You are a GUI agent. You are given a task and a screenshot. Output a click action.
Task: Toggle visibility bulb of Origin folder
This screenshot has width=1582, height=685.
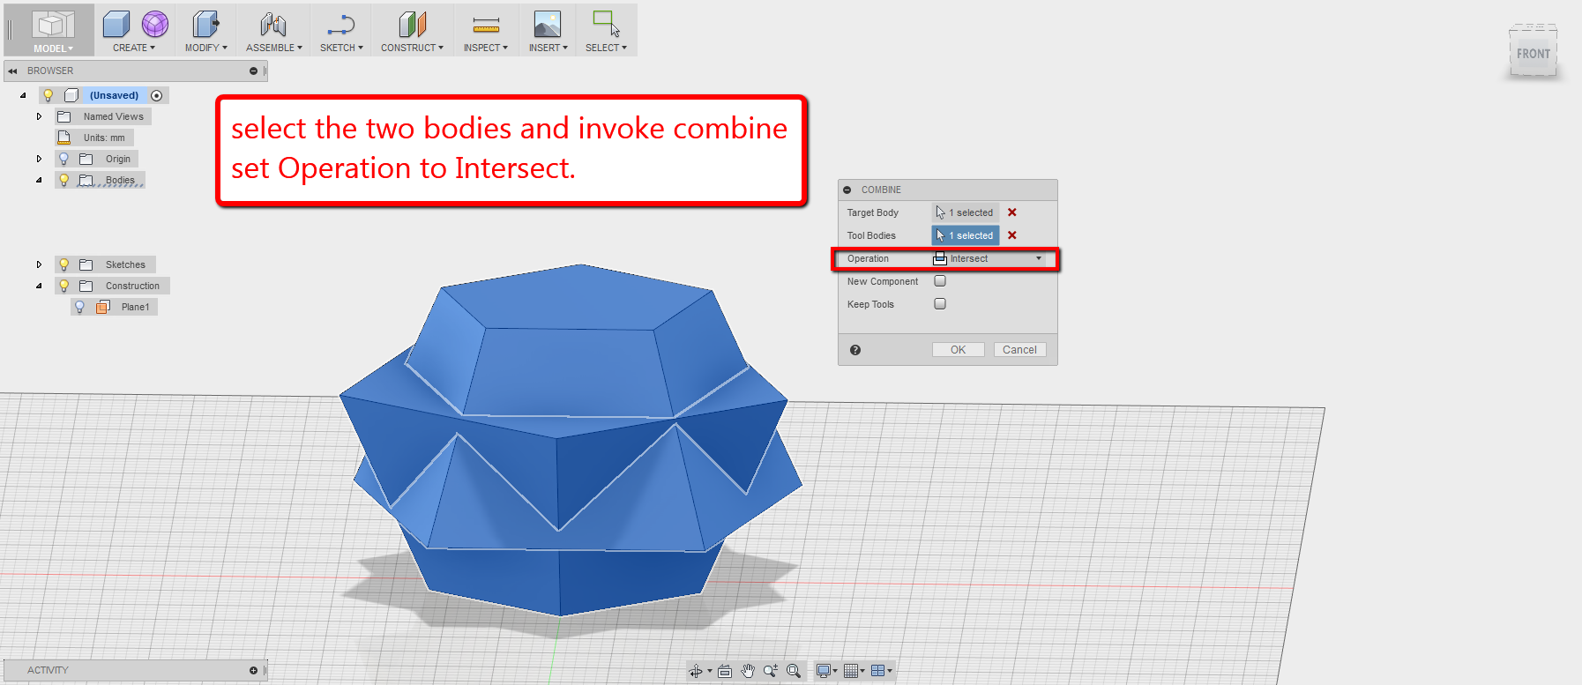point(64,159)
